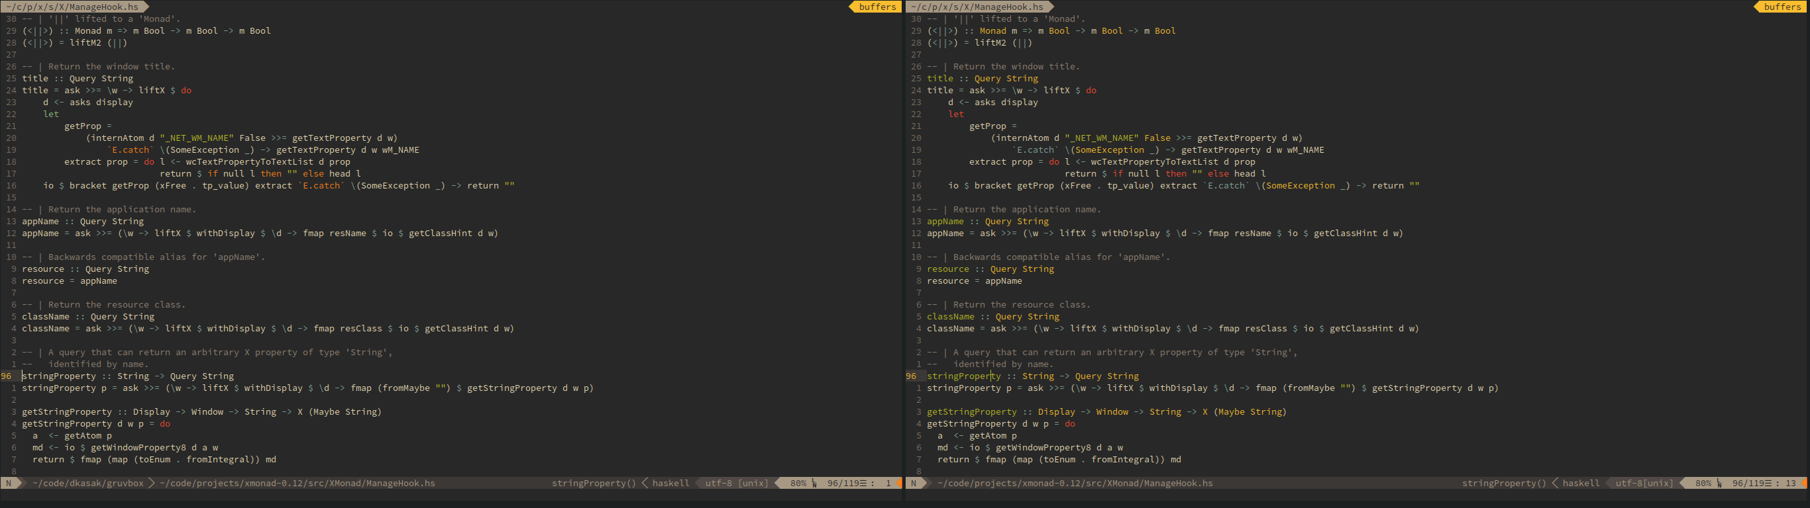Click 'appName :: Query String' line in left pane
1810x508 pixels.
click(x=82, y=221)
